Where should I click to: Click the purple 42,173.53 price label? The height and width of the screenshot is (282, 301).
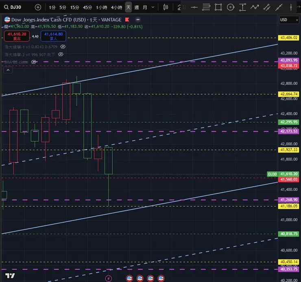tap(289, 131)
